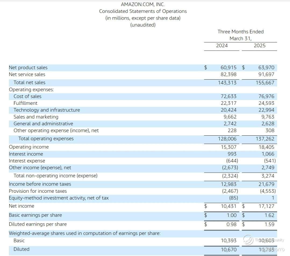The height and width of the screenshot is (256, 290).
Task: Select 'Other income (expense), net' label
Action: (40, 168)
